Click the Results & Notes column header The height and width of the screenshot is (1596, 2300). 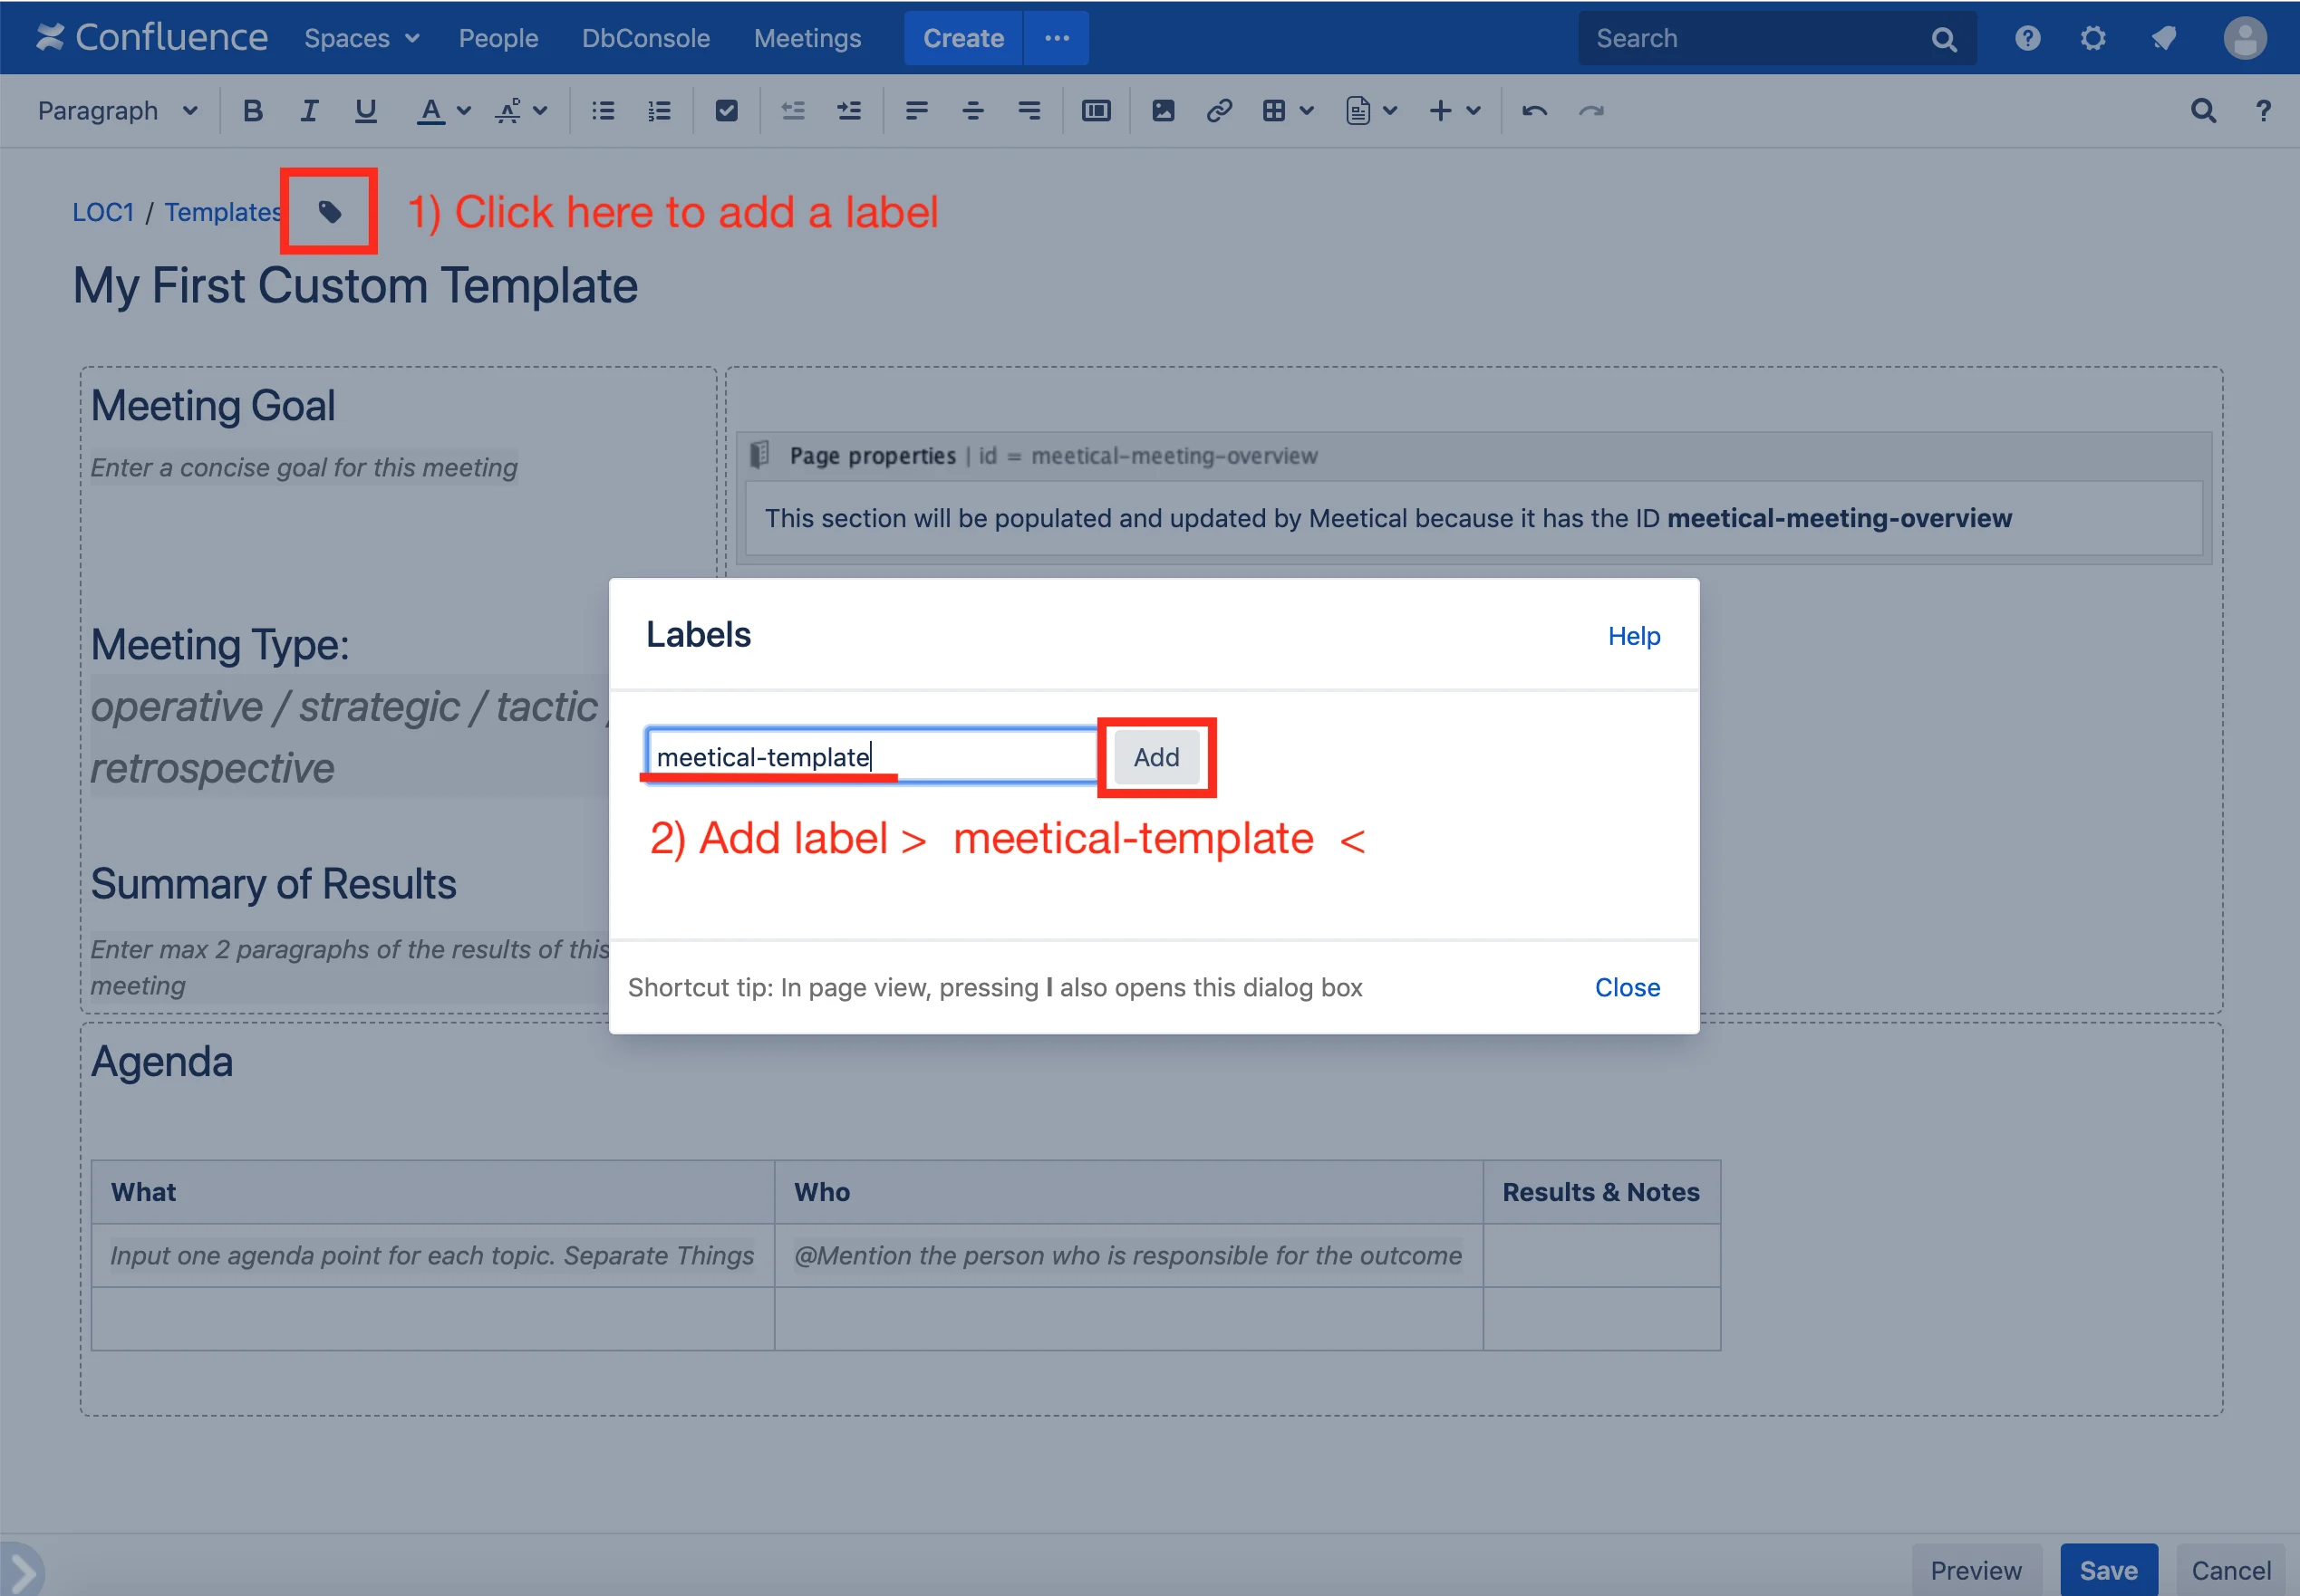[1600, 1192]
